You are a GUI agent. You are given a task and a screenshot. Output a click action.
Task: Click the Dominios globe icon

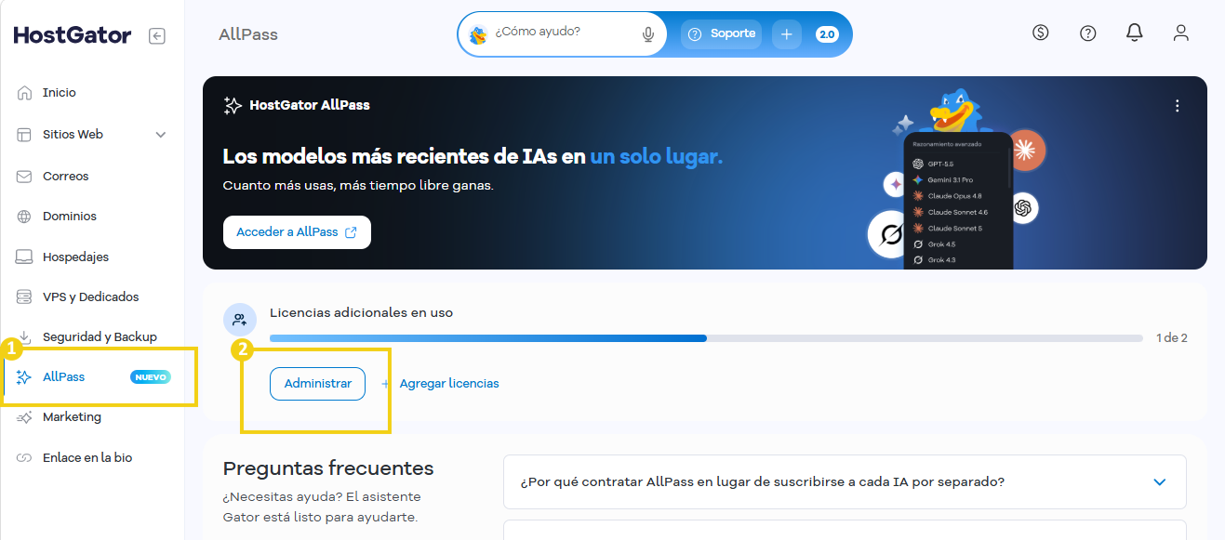pos(25,217)
